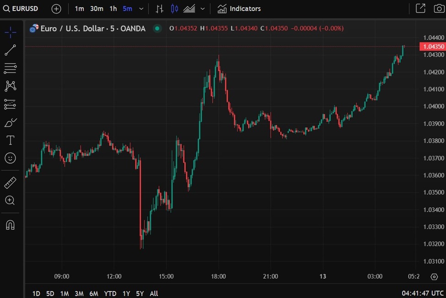Switch chart to bars style

click(x=159, y=9)
